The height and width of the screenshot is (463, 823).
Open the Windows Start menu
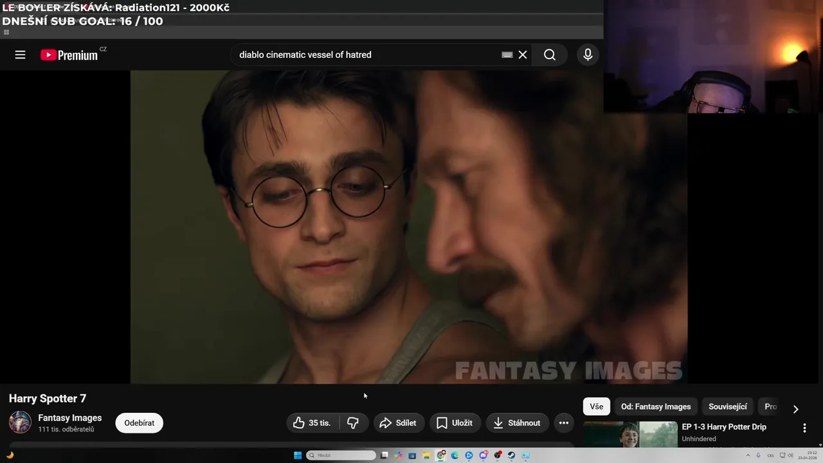[298, 455]
